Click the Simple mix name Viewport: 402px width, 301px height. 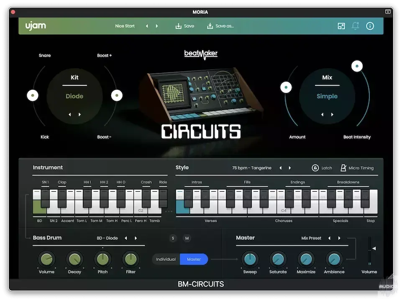(x=327, y=96)
